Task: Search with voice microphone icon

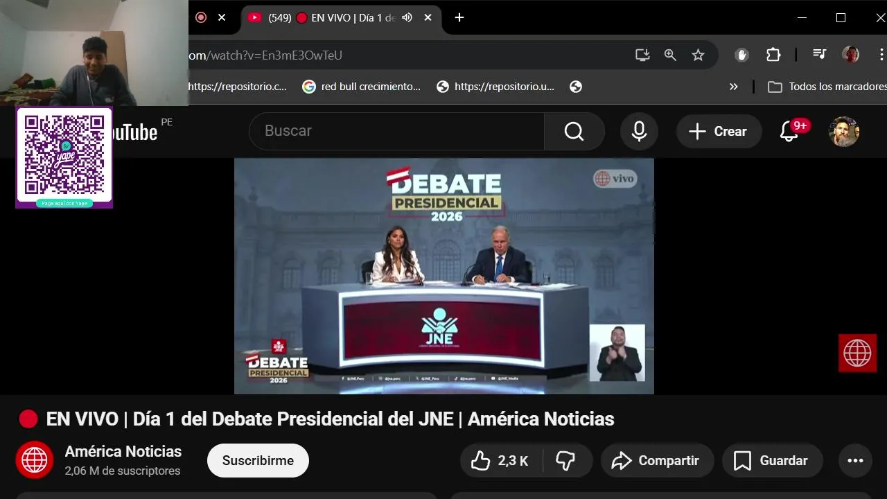Action: coord(639,131)
